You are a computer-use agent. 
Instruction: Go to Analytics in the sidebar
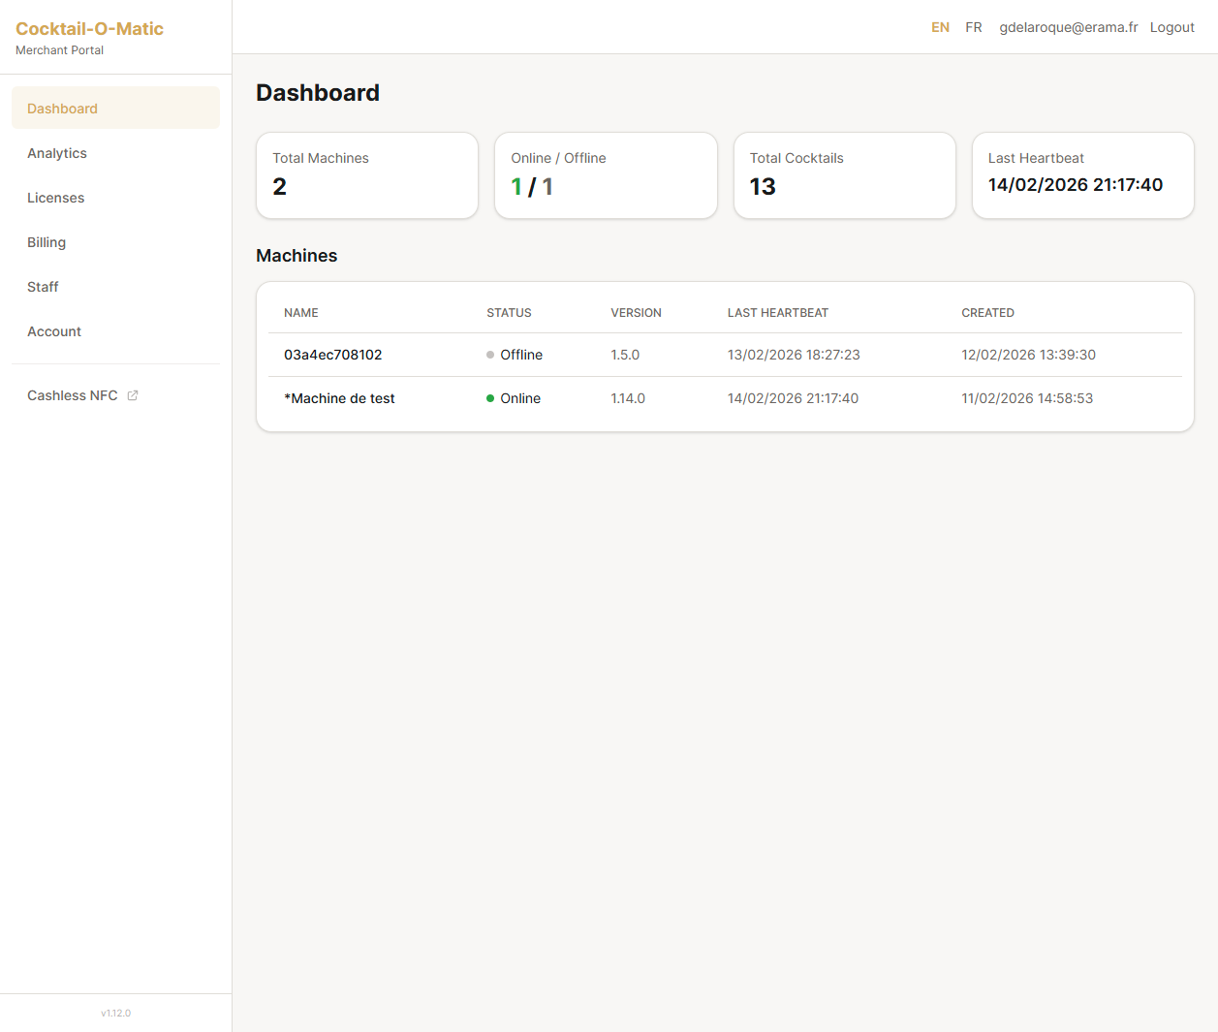[115, 153]
